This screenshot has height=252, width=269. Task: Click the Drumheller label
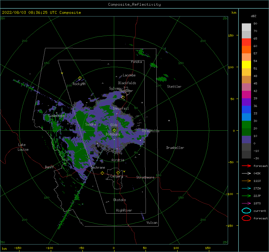coord(175,148)
